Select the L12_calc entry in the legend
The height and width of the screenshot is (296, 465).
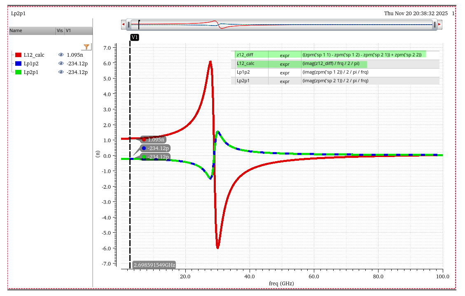(34, 55)
